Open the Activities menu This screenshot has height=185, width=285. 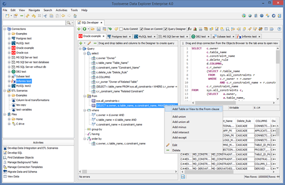(x=62, y=10)
